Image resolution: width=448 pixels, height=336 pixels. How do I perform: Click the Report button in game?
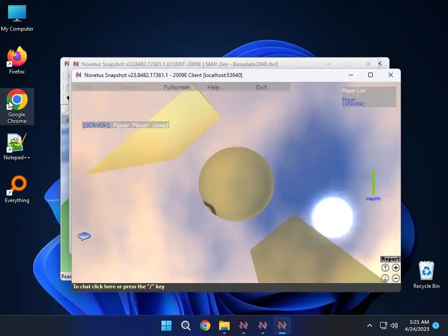click(390, 259)
